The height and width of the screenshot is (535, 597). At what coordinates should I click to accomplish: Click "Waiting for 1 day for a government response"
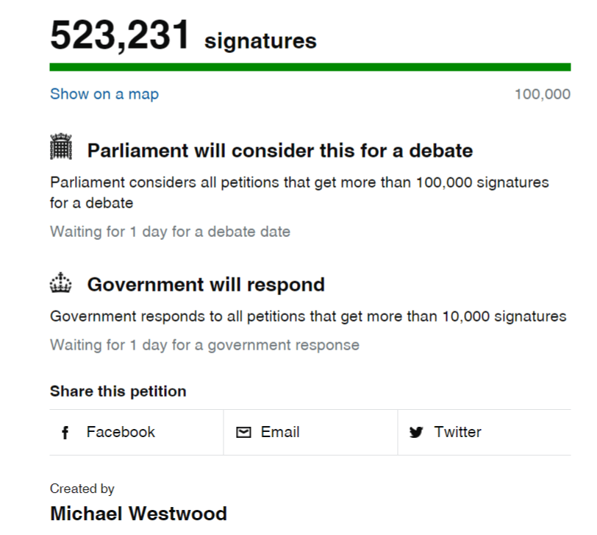pyautogui.click(x=204, y=344)
